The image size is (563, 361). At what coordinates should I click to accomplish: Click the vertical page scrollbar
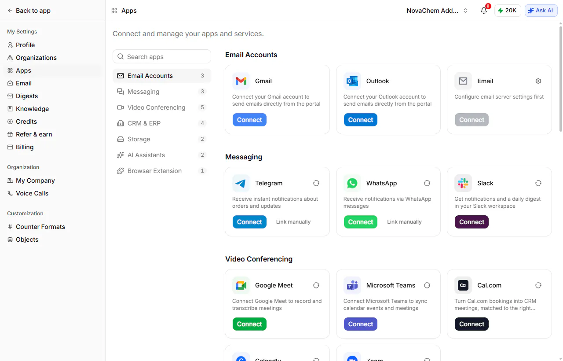560,78
